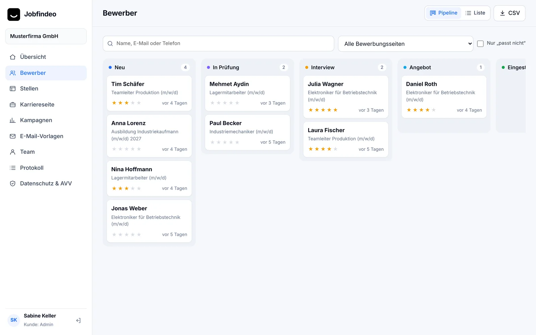536x335 pixels.
Task: Open Datenschutz & AVV page
Action: point(46,184)
